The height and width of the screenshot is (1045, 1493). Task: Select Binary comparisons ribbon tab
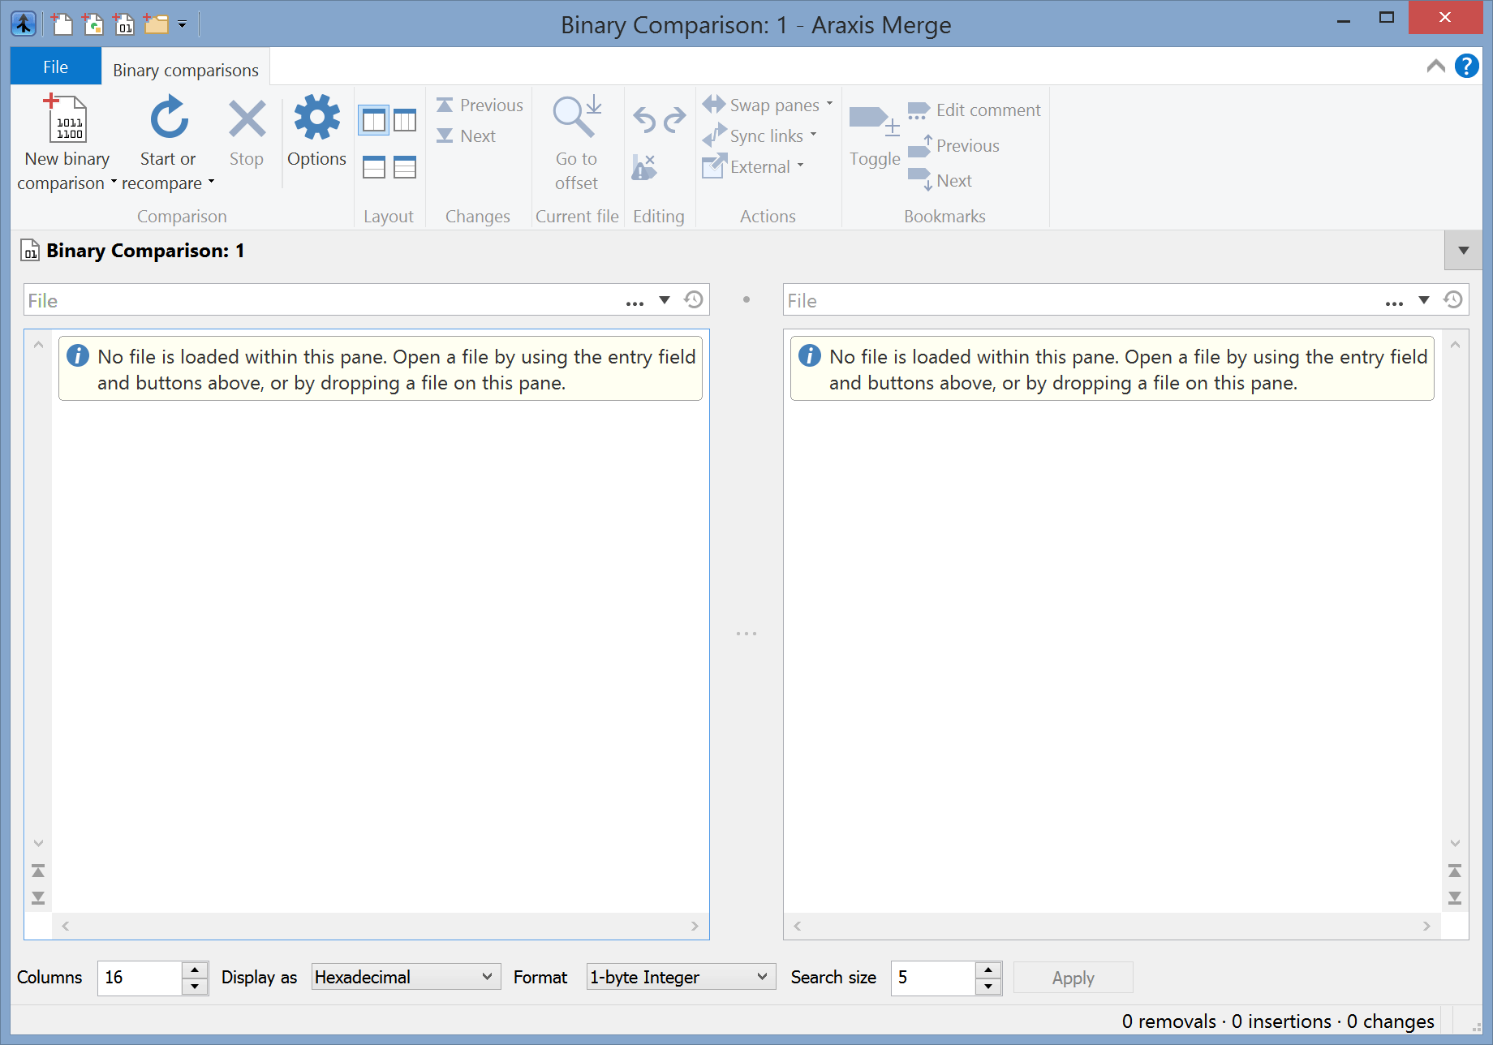pyautogui.click(x=186, y=70)
